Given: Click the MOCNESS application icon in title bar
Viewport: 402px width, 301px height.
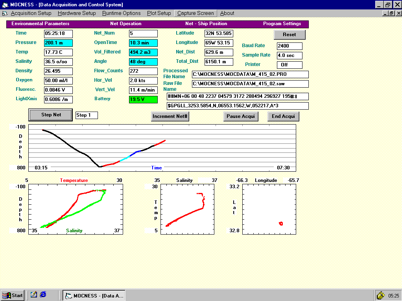Looking at the screenshot, I should click(5, 5).
